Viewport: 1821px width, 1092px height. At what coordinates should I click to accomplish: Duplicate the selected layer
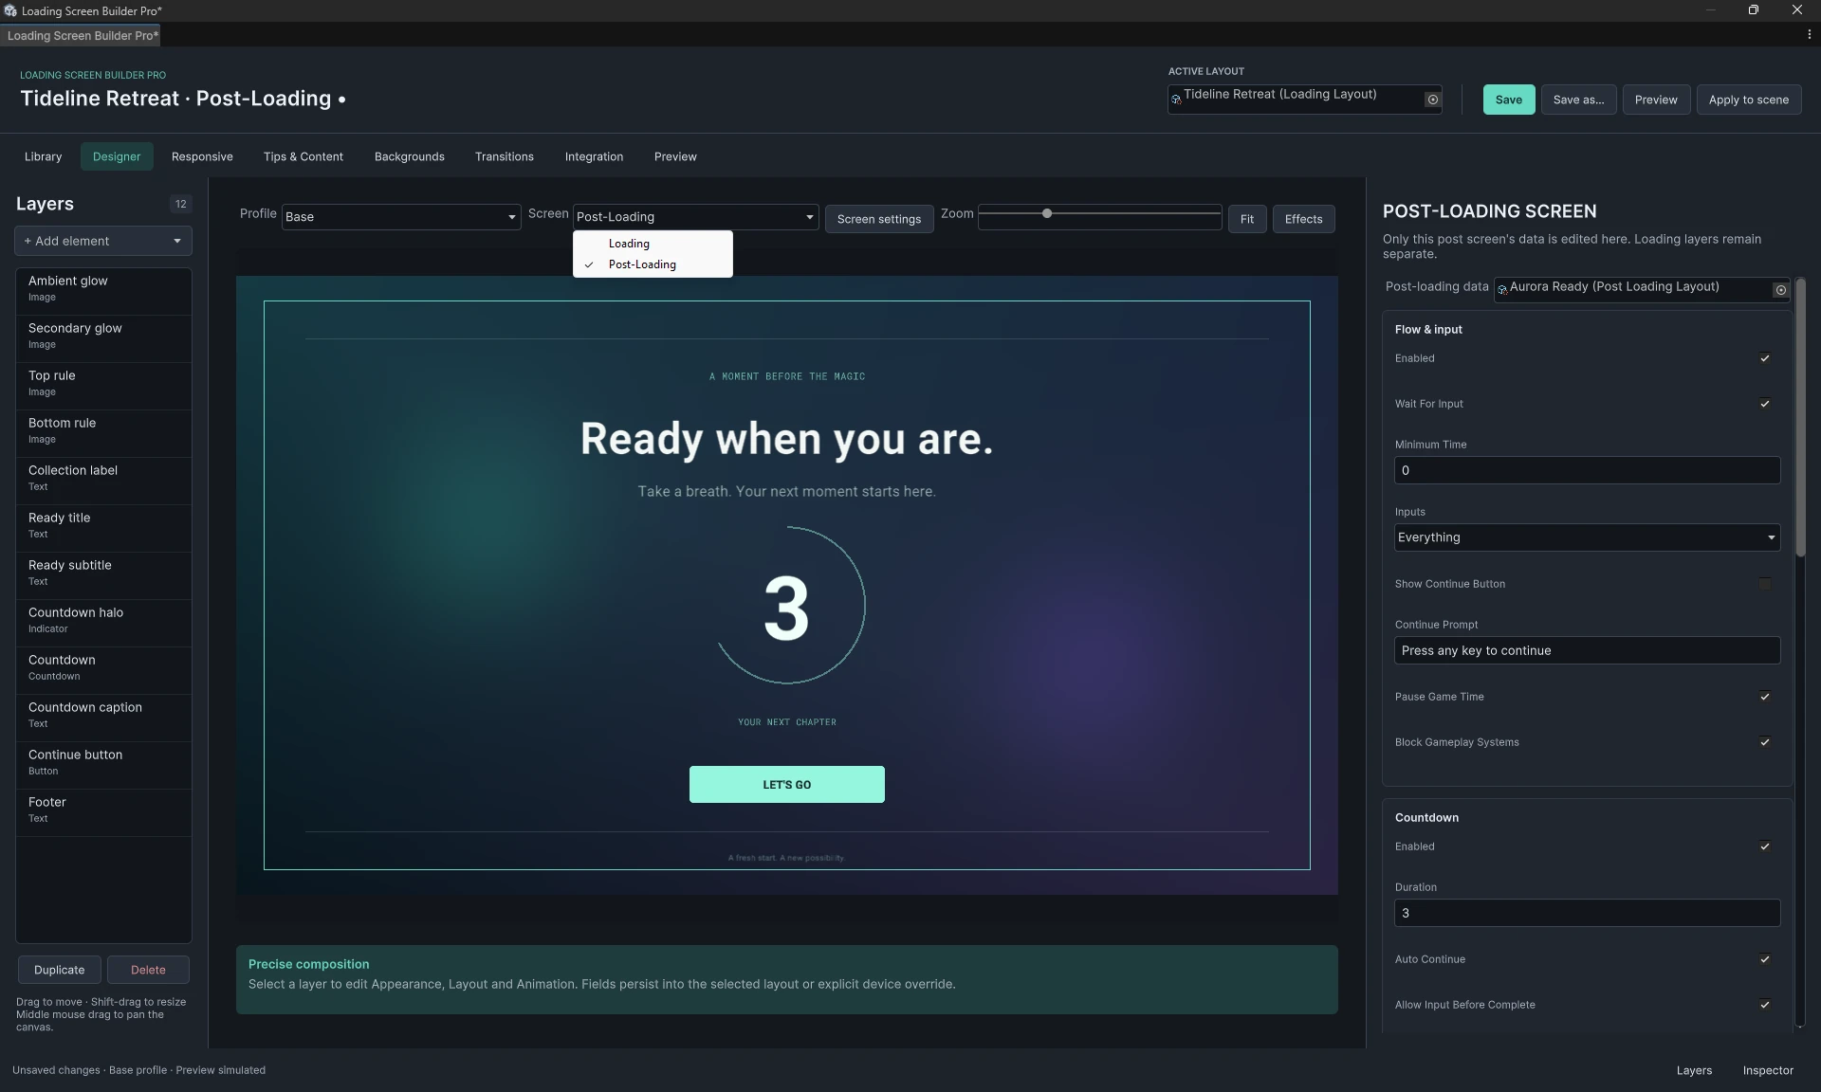click(60, 970)
